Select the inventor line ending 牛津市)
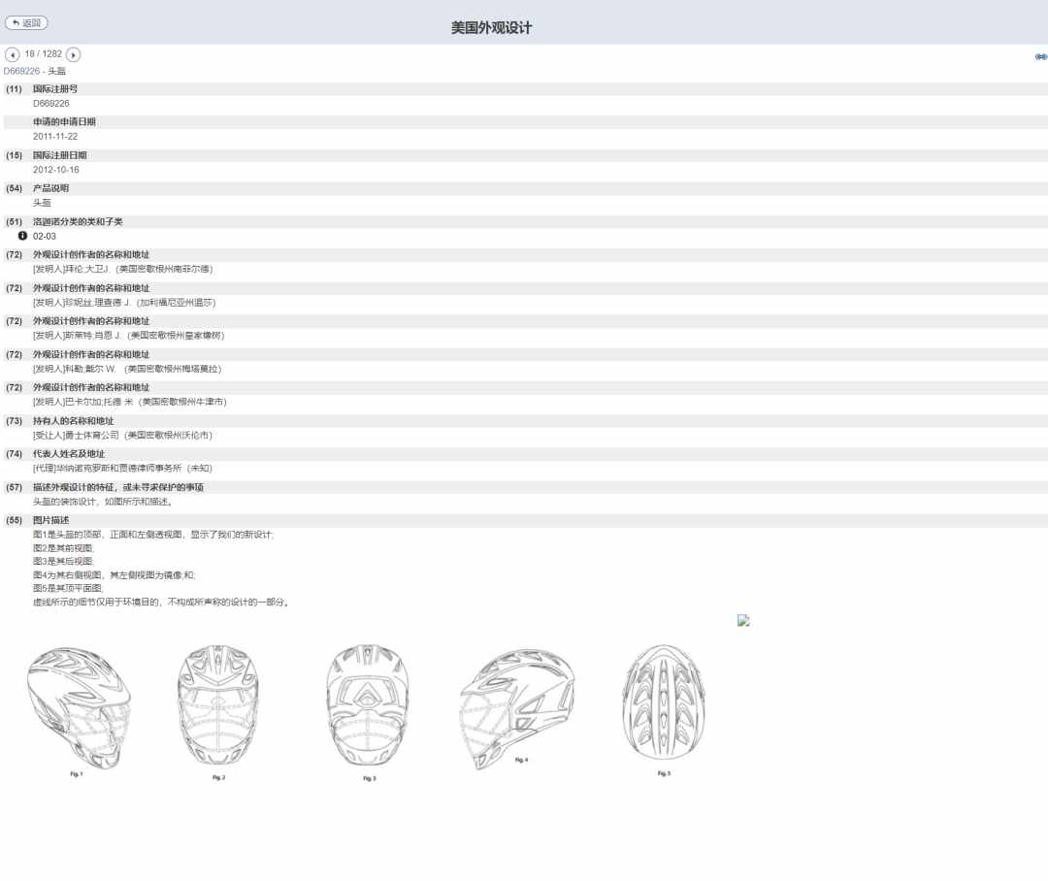This screenshot has height=881, width=1048. pyautogui.click(x=130, y=402)
